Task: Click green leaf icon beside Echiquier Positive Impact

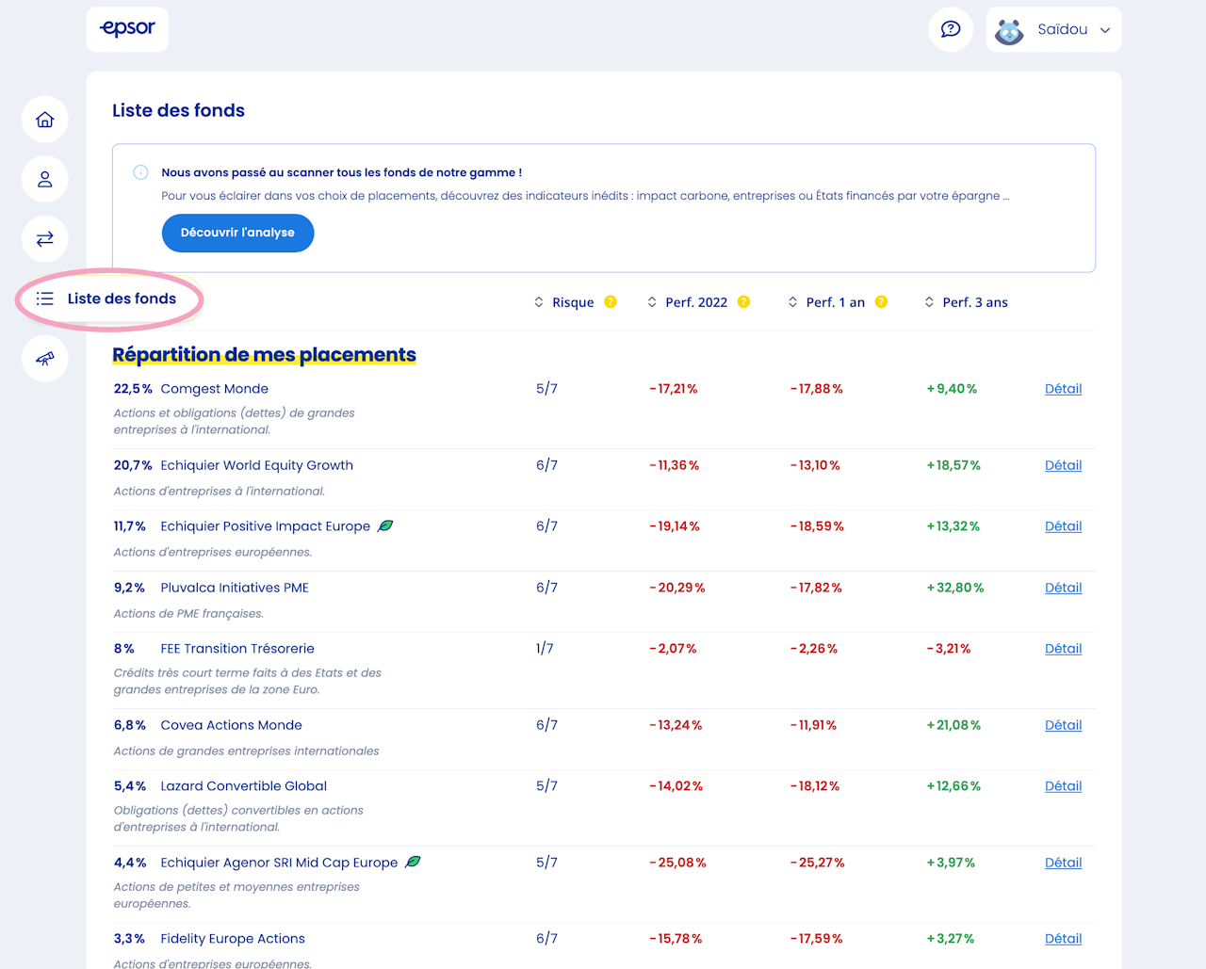Action: coord(385,526)
